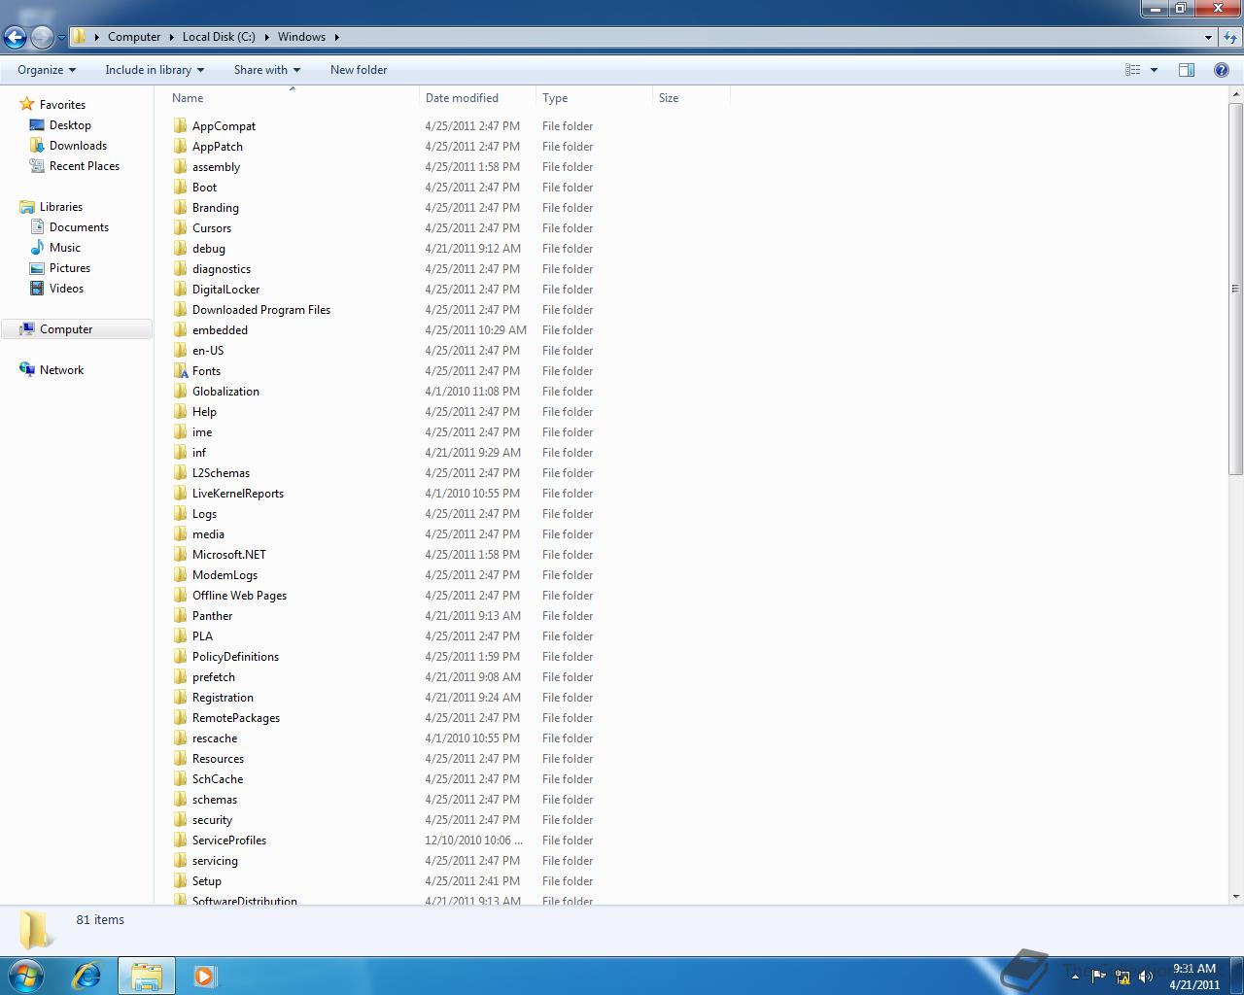
Task: Click the network tray icon
Action: pos(1123,977)
